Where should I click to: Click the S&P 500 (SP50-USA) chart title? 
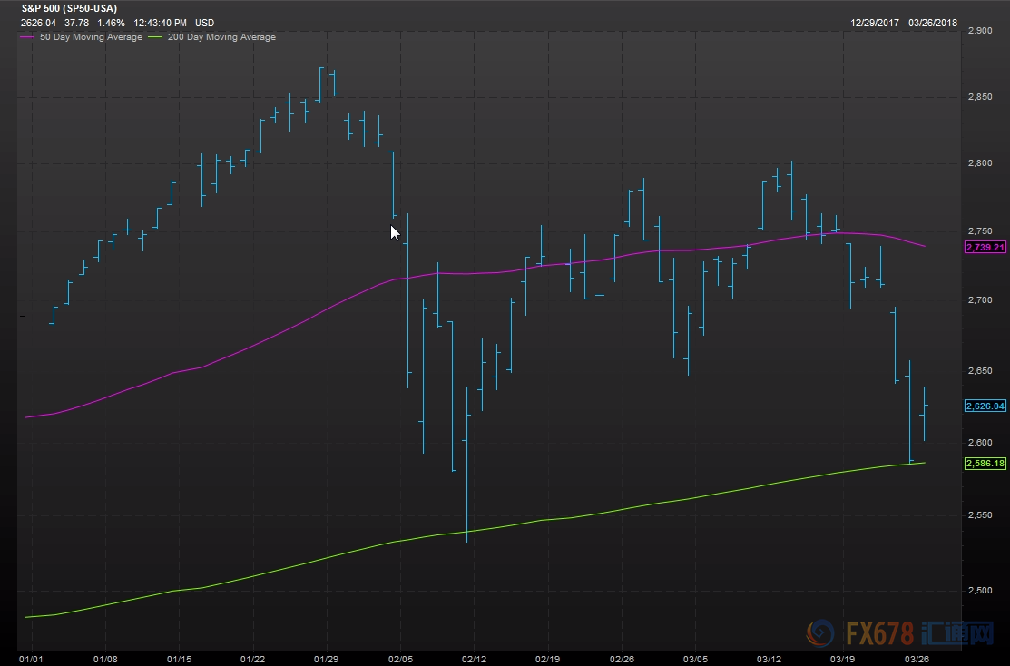pyautogui.click(x=69, y=8)
